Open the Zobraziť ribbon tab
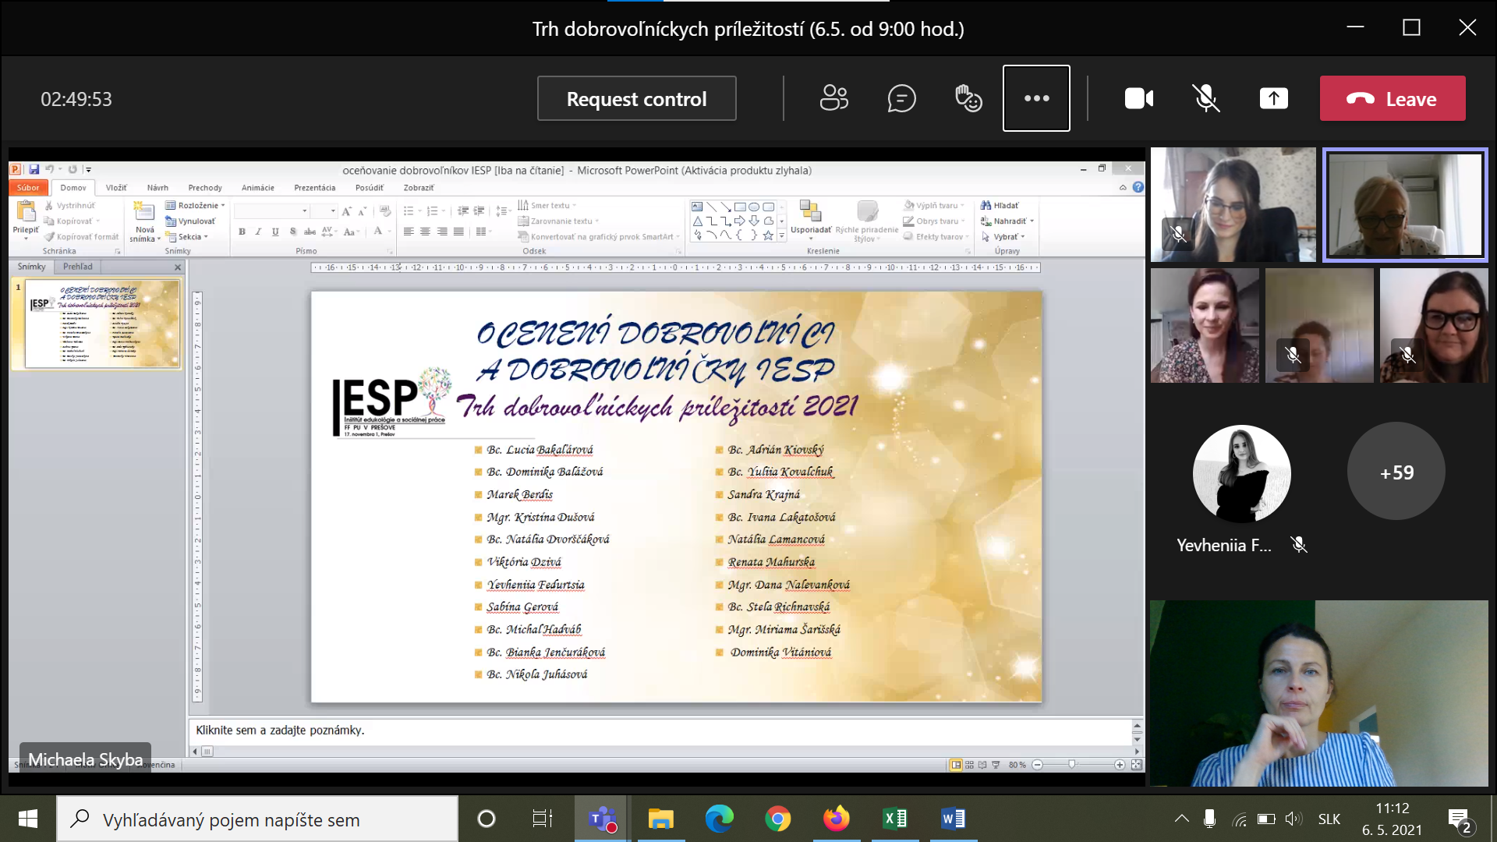 419,188
